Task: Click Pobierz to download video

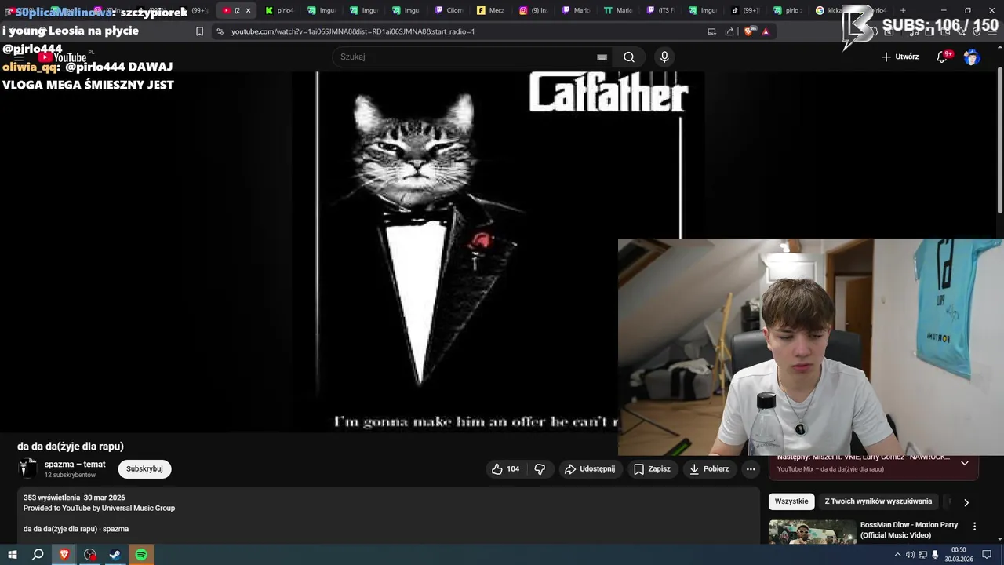Action: pyautogui.click(x=709, y=468)
